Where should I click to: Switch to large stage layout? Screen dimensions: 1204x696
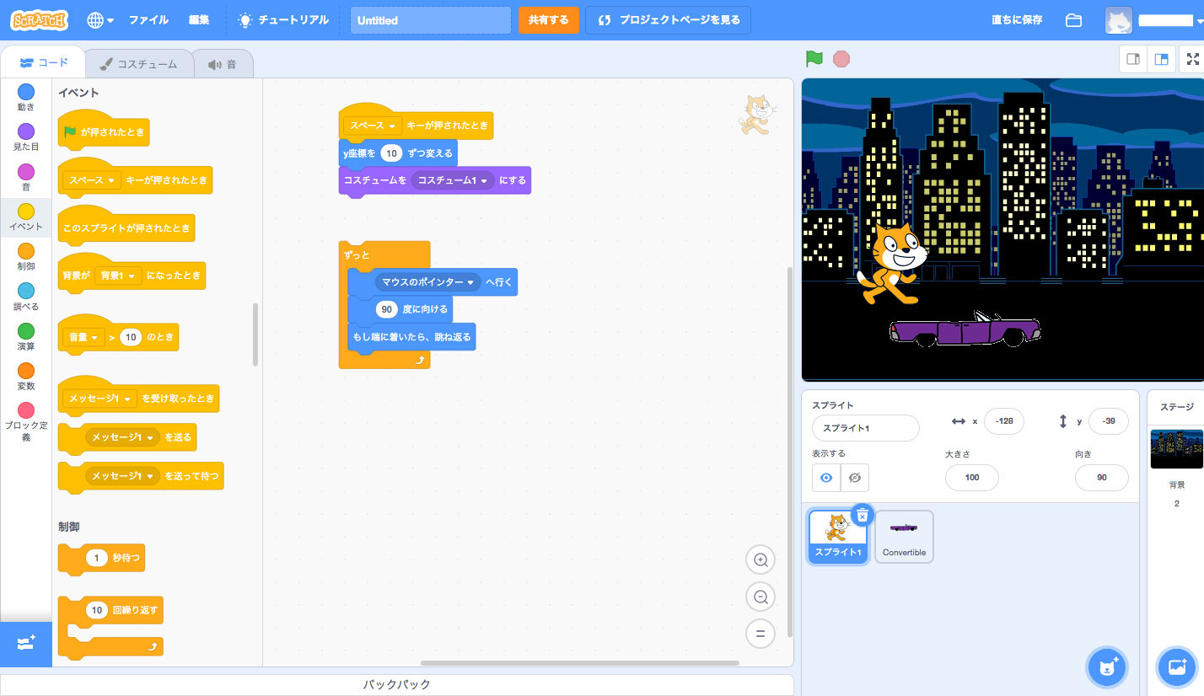pos(1161,59)
